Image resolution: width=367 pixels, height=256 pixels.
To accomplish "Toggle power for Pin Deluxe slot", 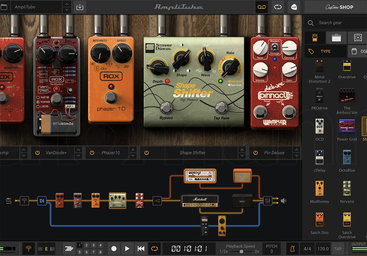I will (255, 153).
